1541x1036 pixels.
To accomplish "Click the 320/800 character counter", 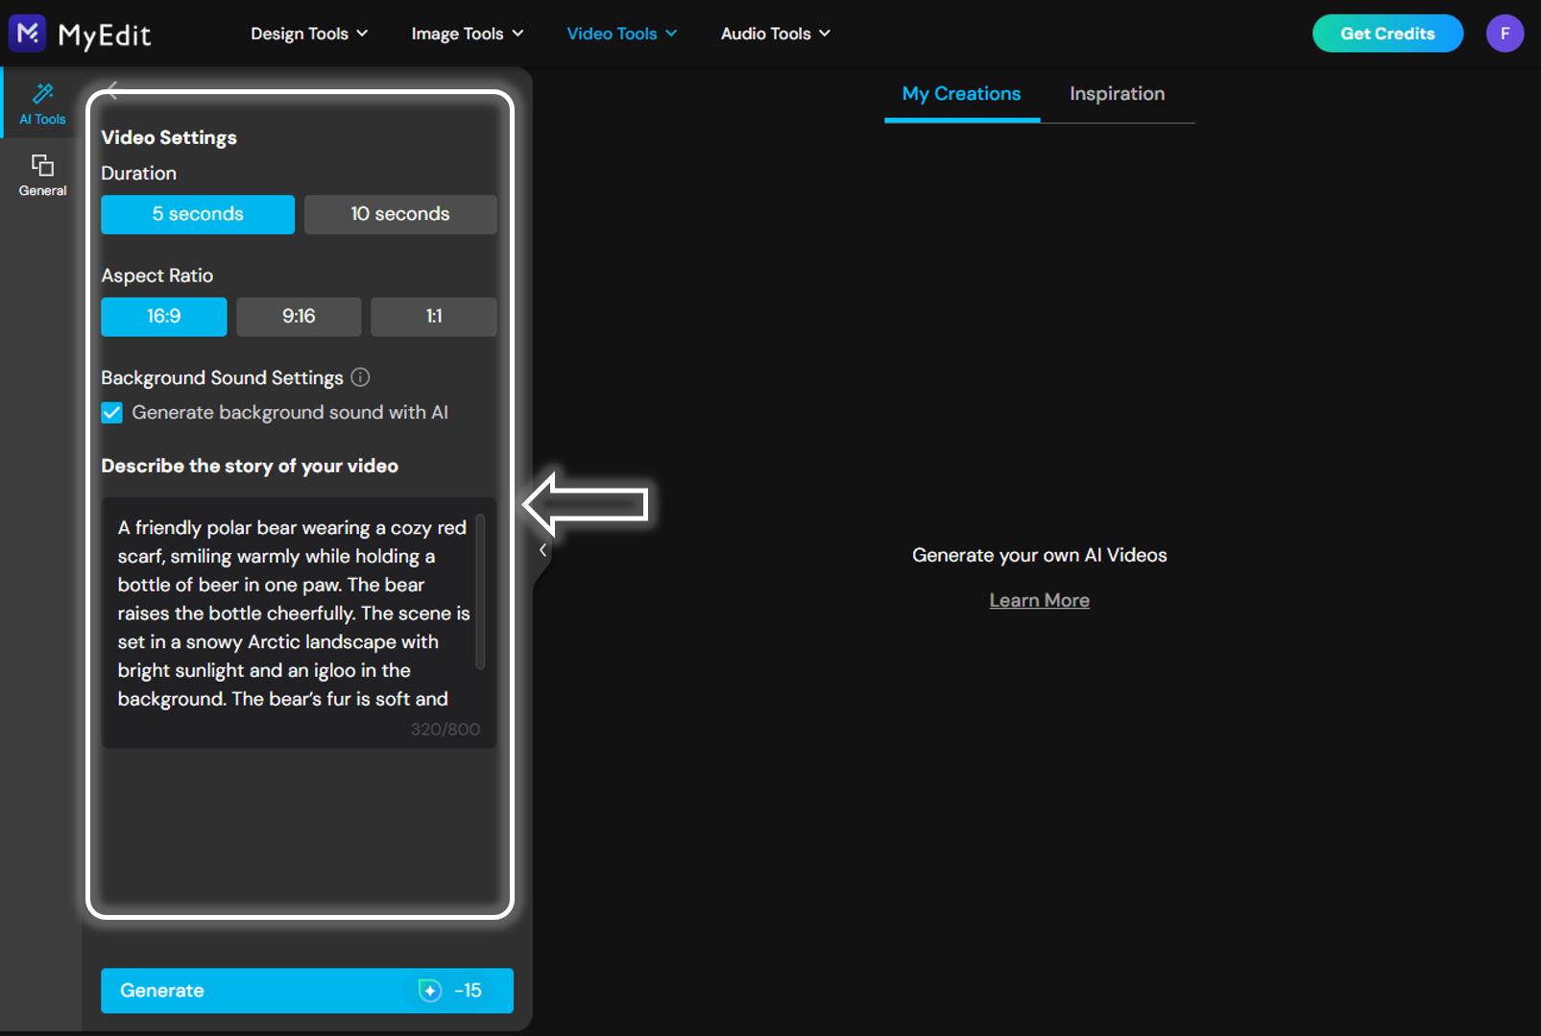I will click(445, 730).
